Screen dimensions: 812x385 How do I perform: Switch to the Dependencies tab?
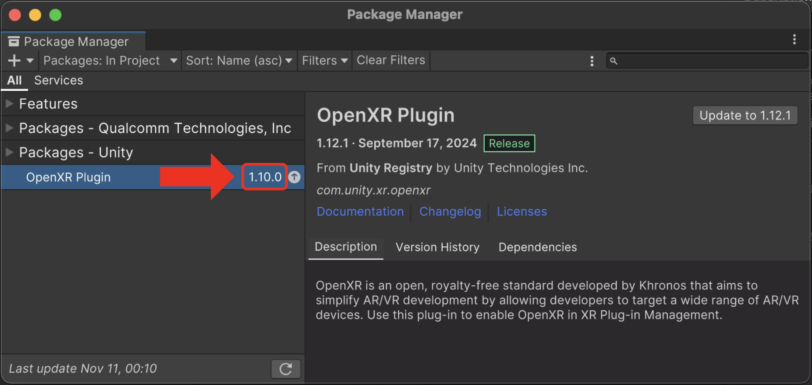(x=538, y=247)
